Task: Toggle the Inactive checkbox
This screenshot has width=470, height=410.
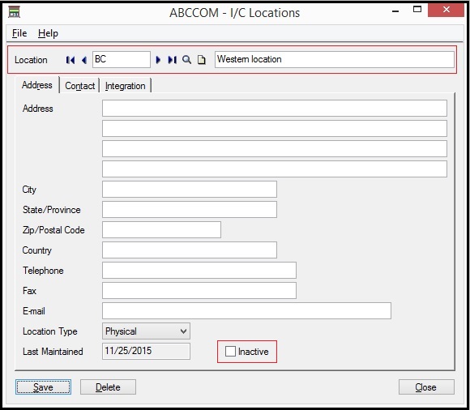Action: point(230,352)
